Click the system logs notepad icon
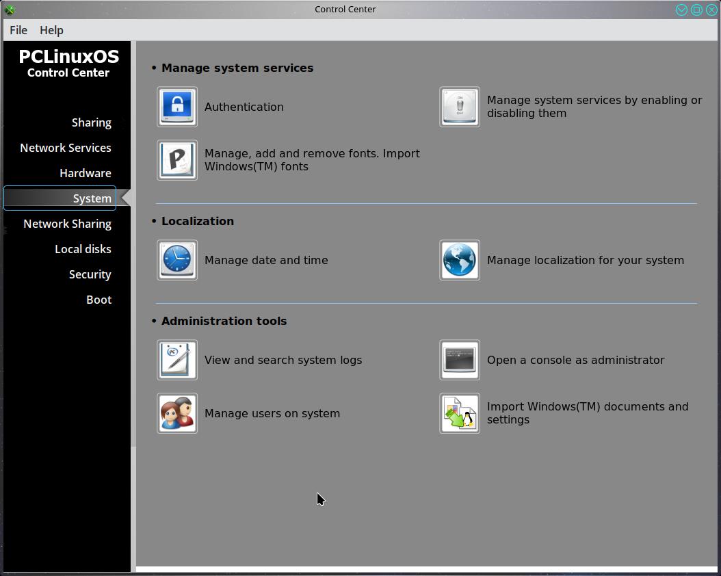 [x=177, y=360]
